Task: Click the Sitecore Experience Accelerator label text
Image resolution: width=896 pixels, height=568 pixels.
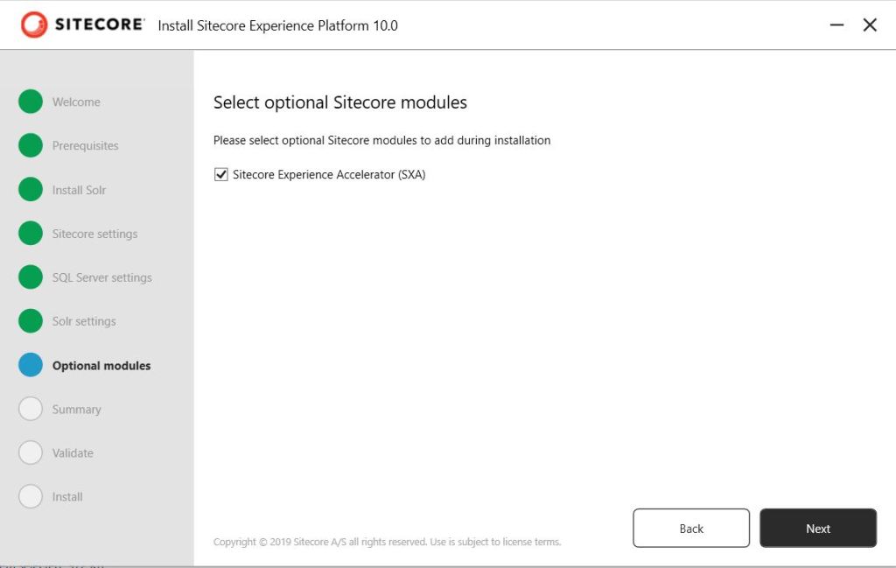Action: coord(329,175)
